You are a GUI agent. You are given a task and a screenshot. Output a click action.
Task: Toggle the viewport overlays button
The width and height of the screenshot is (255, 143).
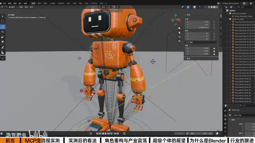coord(194,7)
